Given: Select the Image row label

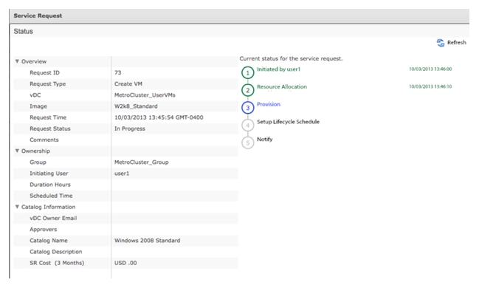Looking at the screenshot, I should [x=38, y=106].
